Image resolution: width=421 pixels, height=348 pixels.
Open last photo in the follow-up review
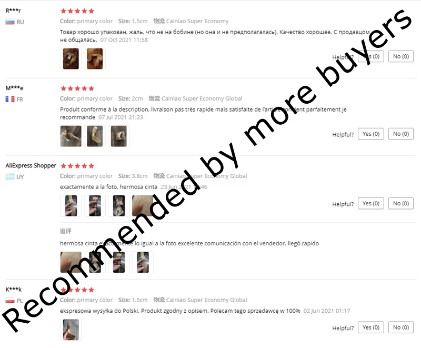coord(143,262)
